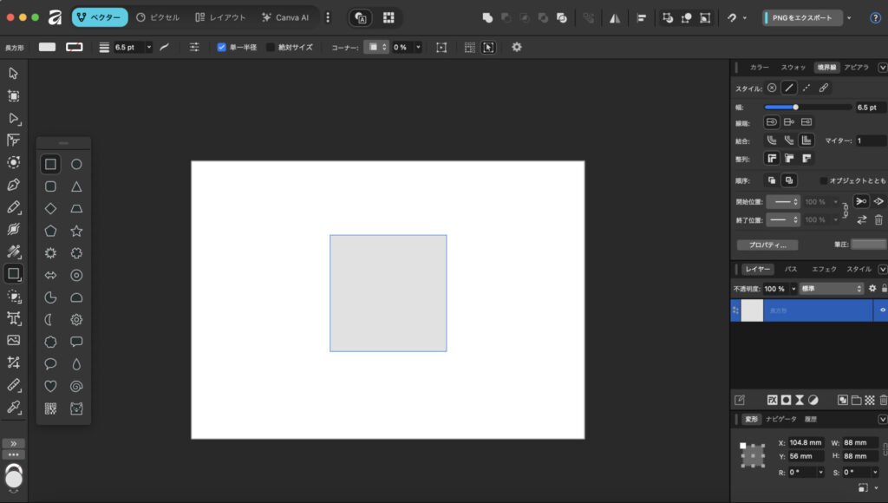This screenshot has width=888, height=503.
Task: Pick the Heart shape in the flyout
Action: click(50, 386)
